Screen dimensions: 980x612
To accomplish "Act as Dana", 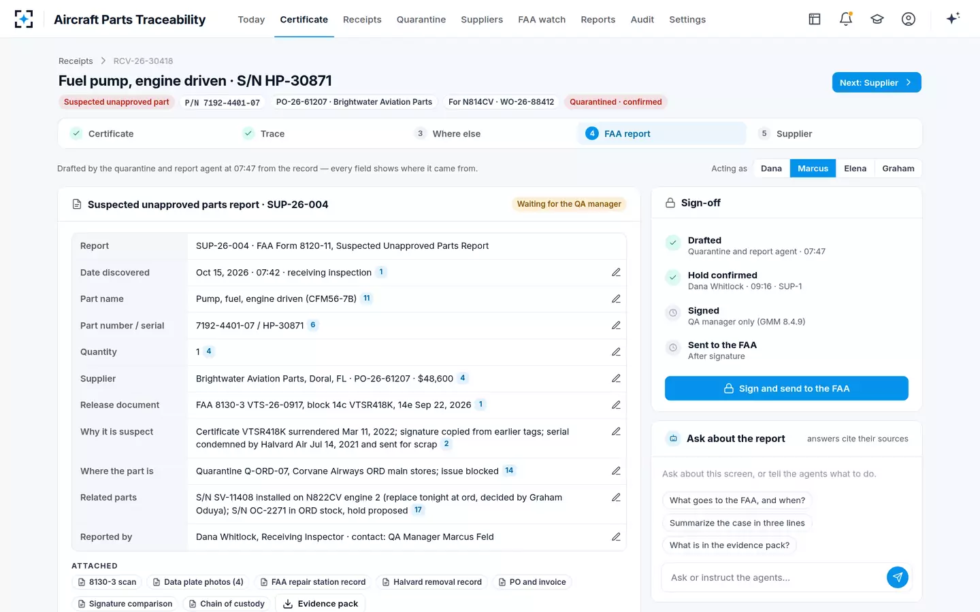I will point(771,169).
